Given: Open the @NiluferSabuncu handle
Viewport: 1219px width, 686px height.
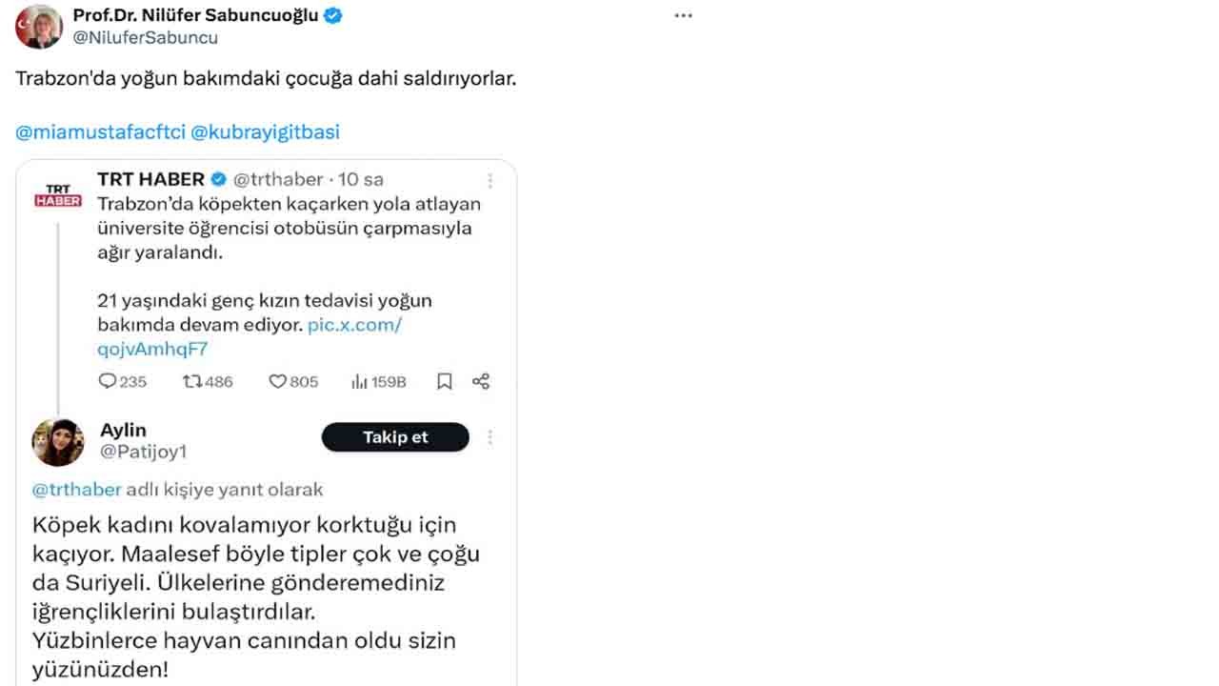Looking at the screenshot, I should [146, 38].
